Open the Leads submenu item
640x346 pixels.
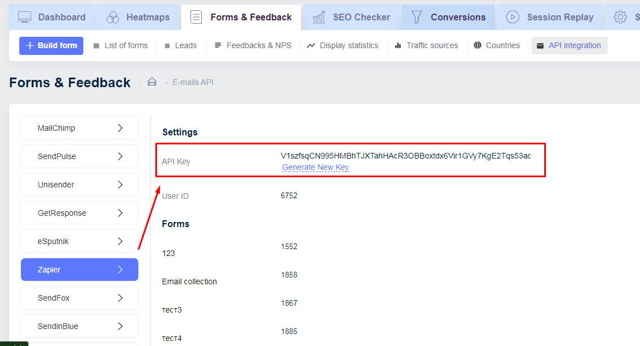click(181, 45)
